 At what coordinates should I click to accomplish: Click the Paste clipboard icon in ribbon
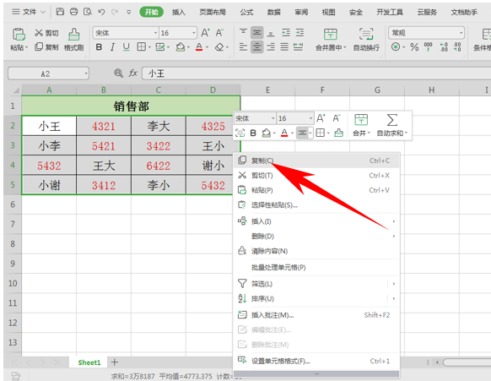point(19,34)
